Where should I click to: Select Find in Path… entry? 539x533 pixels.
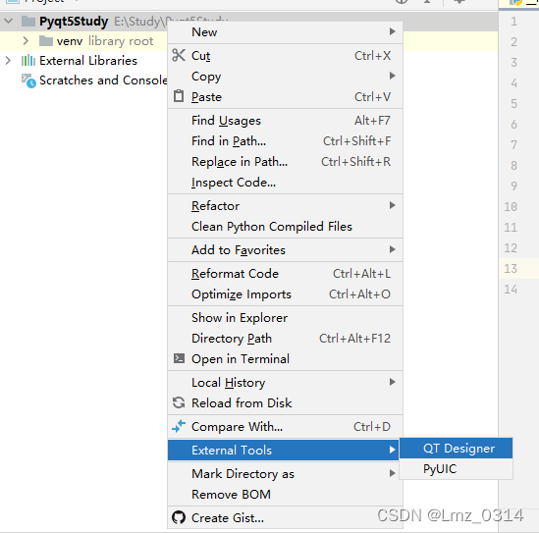[x=285, y=141]
